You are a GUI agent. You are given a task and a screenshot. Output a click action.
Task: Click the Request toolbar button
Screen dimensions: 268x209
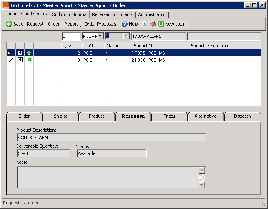coord(35,24)
